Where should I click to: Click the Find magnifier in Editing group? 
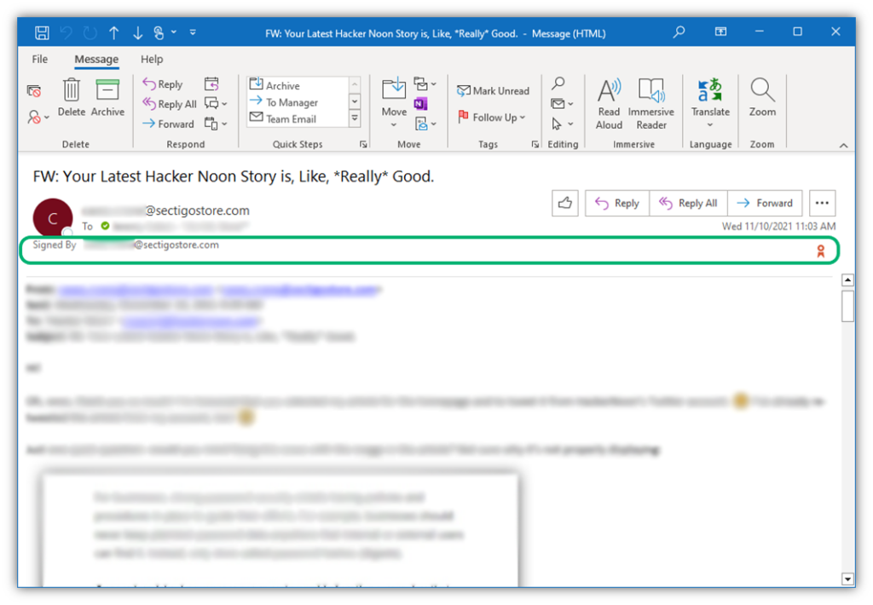click(558, 84)
